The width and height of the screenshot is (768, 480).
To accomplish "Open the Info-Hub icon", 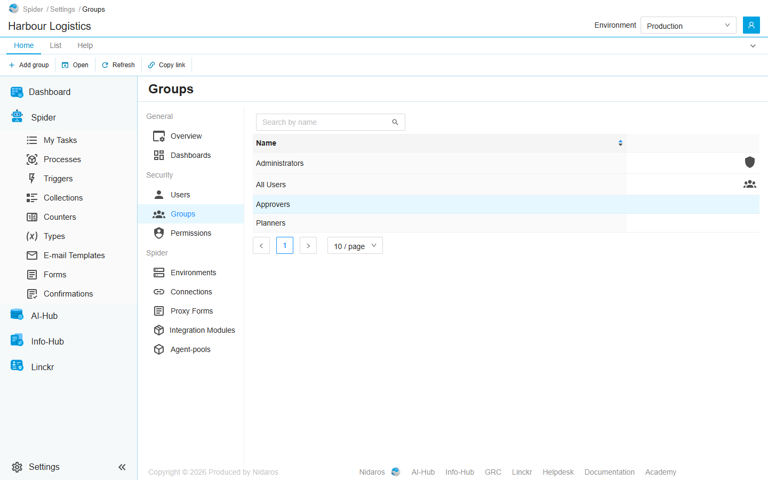I will point(17,340).
